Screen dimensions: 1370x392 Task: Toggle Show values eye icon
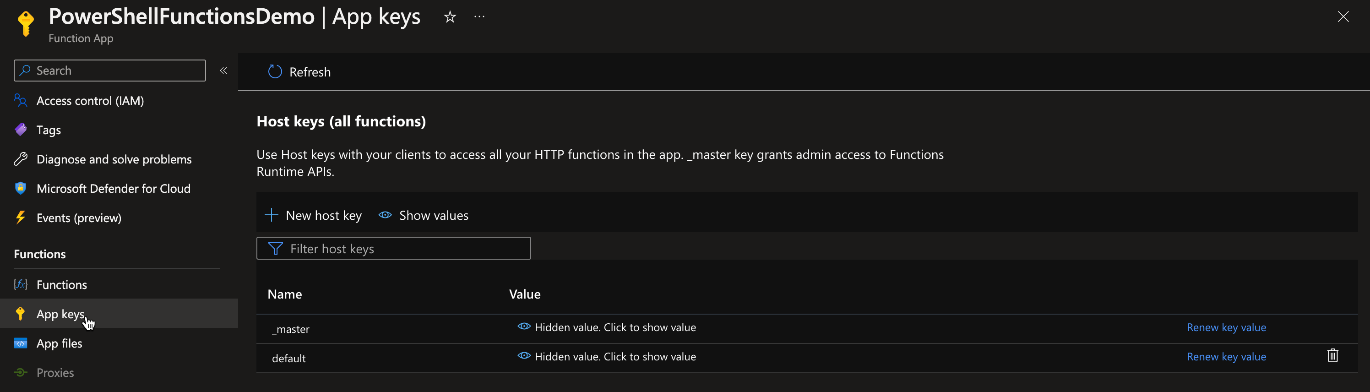[385, 215]
